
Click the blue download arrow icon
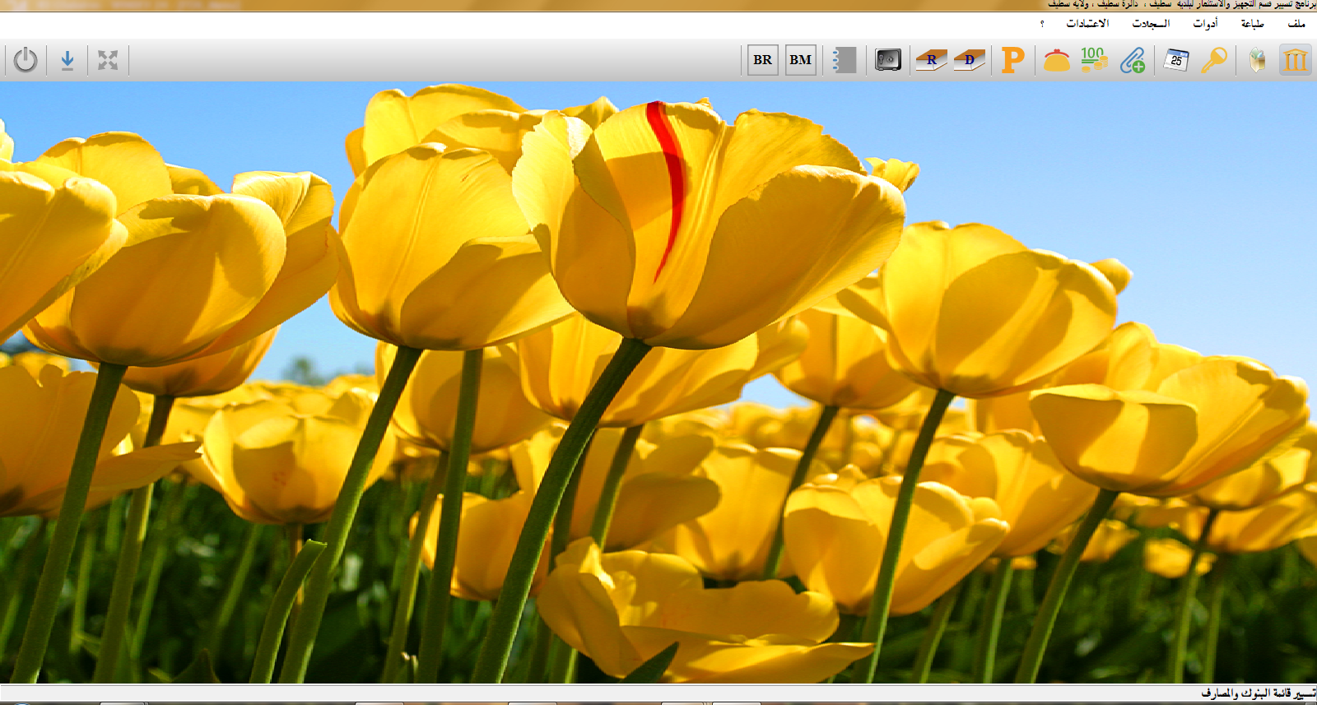point(67,60)
